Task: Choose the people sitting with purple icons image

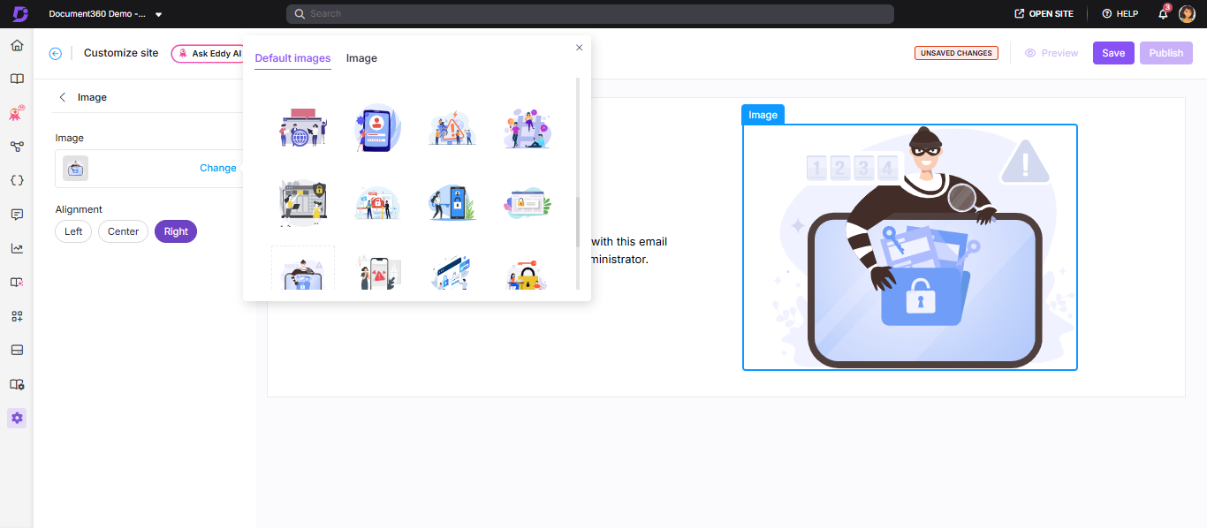Action: [x=527, y=129]
